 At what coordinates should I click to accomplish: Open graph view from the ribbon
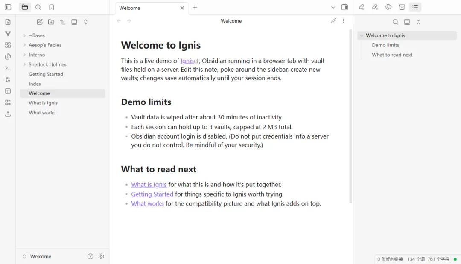8,33
